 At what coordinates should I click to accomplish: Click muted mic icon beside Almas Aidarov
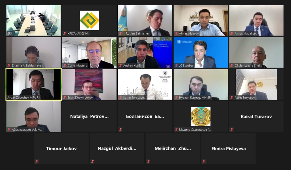tap(176, 34)
